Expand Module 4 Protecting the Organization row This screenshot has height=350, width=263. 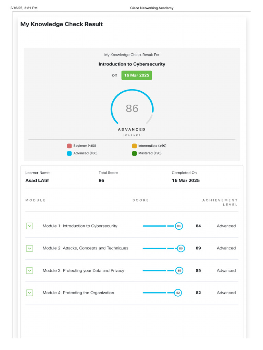click(x=29, y=293)
